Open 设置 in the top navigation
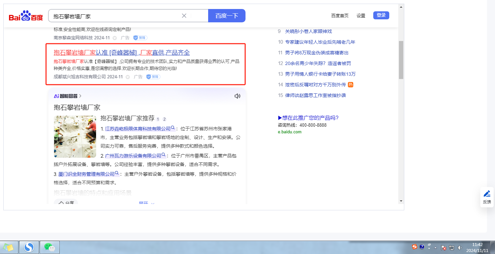 point(361,16)
